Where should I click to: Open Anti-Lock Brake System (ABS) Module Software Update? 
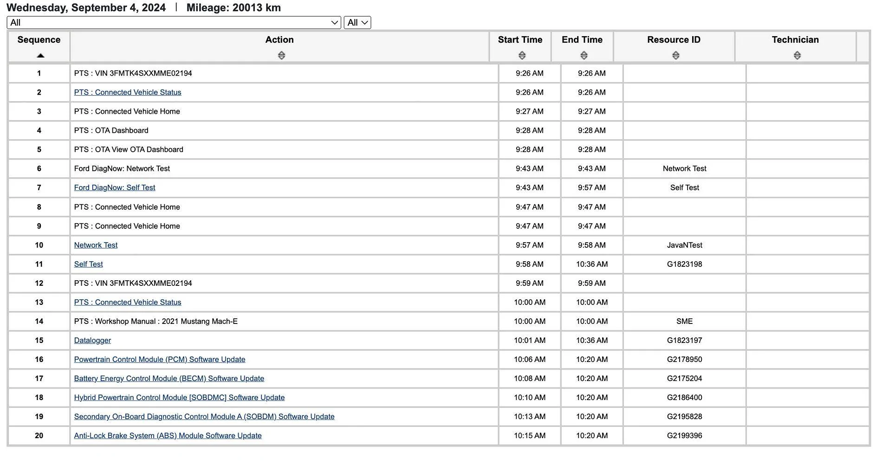[x=168, y=435]
